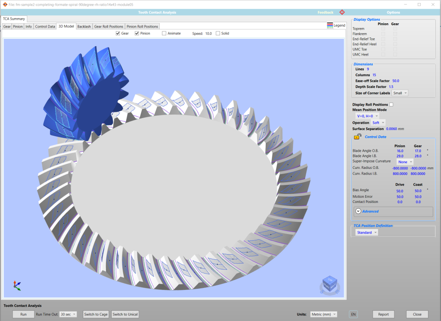The image size is (441, 321).
Task: Select the 3D Model tab
Action: (x=66, y=26)
